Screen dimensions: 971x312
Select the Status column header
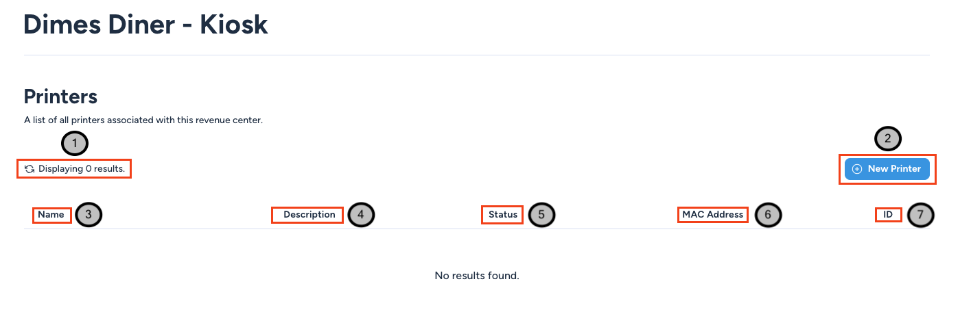pyautogui.click(x=503, y=215)
